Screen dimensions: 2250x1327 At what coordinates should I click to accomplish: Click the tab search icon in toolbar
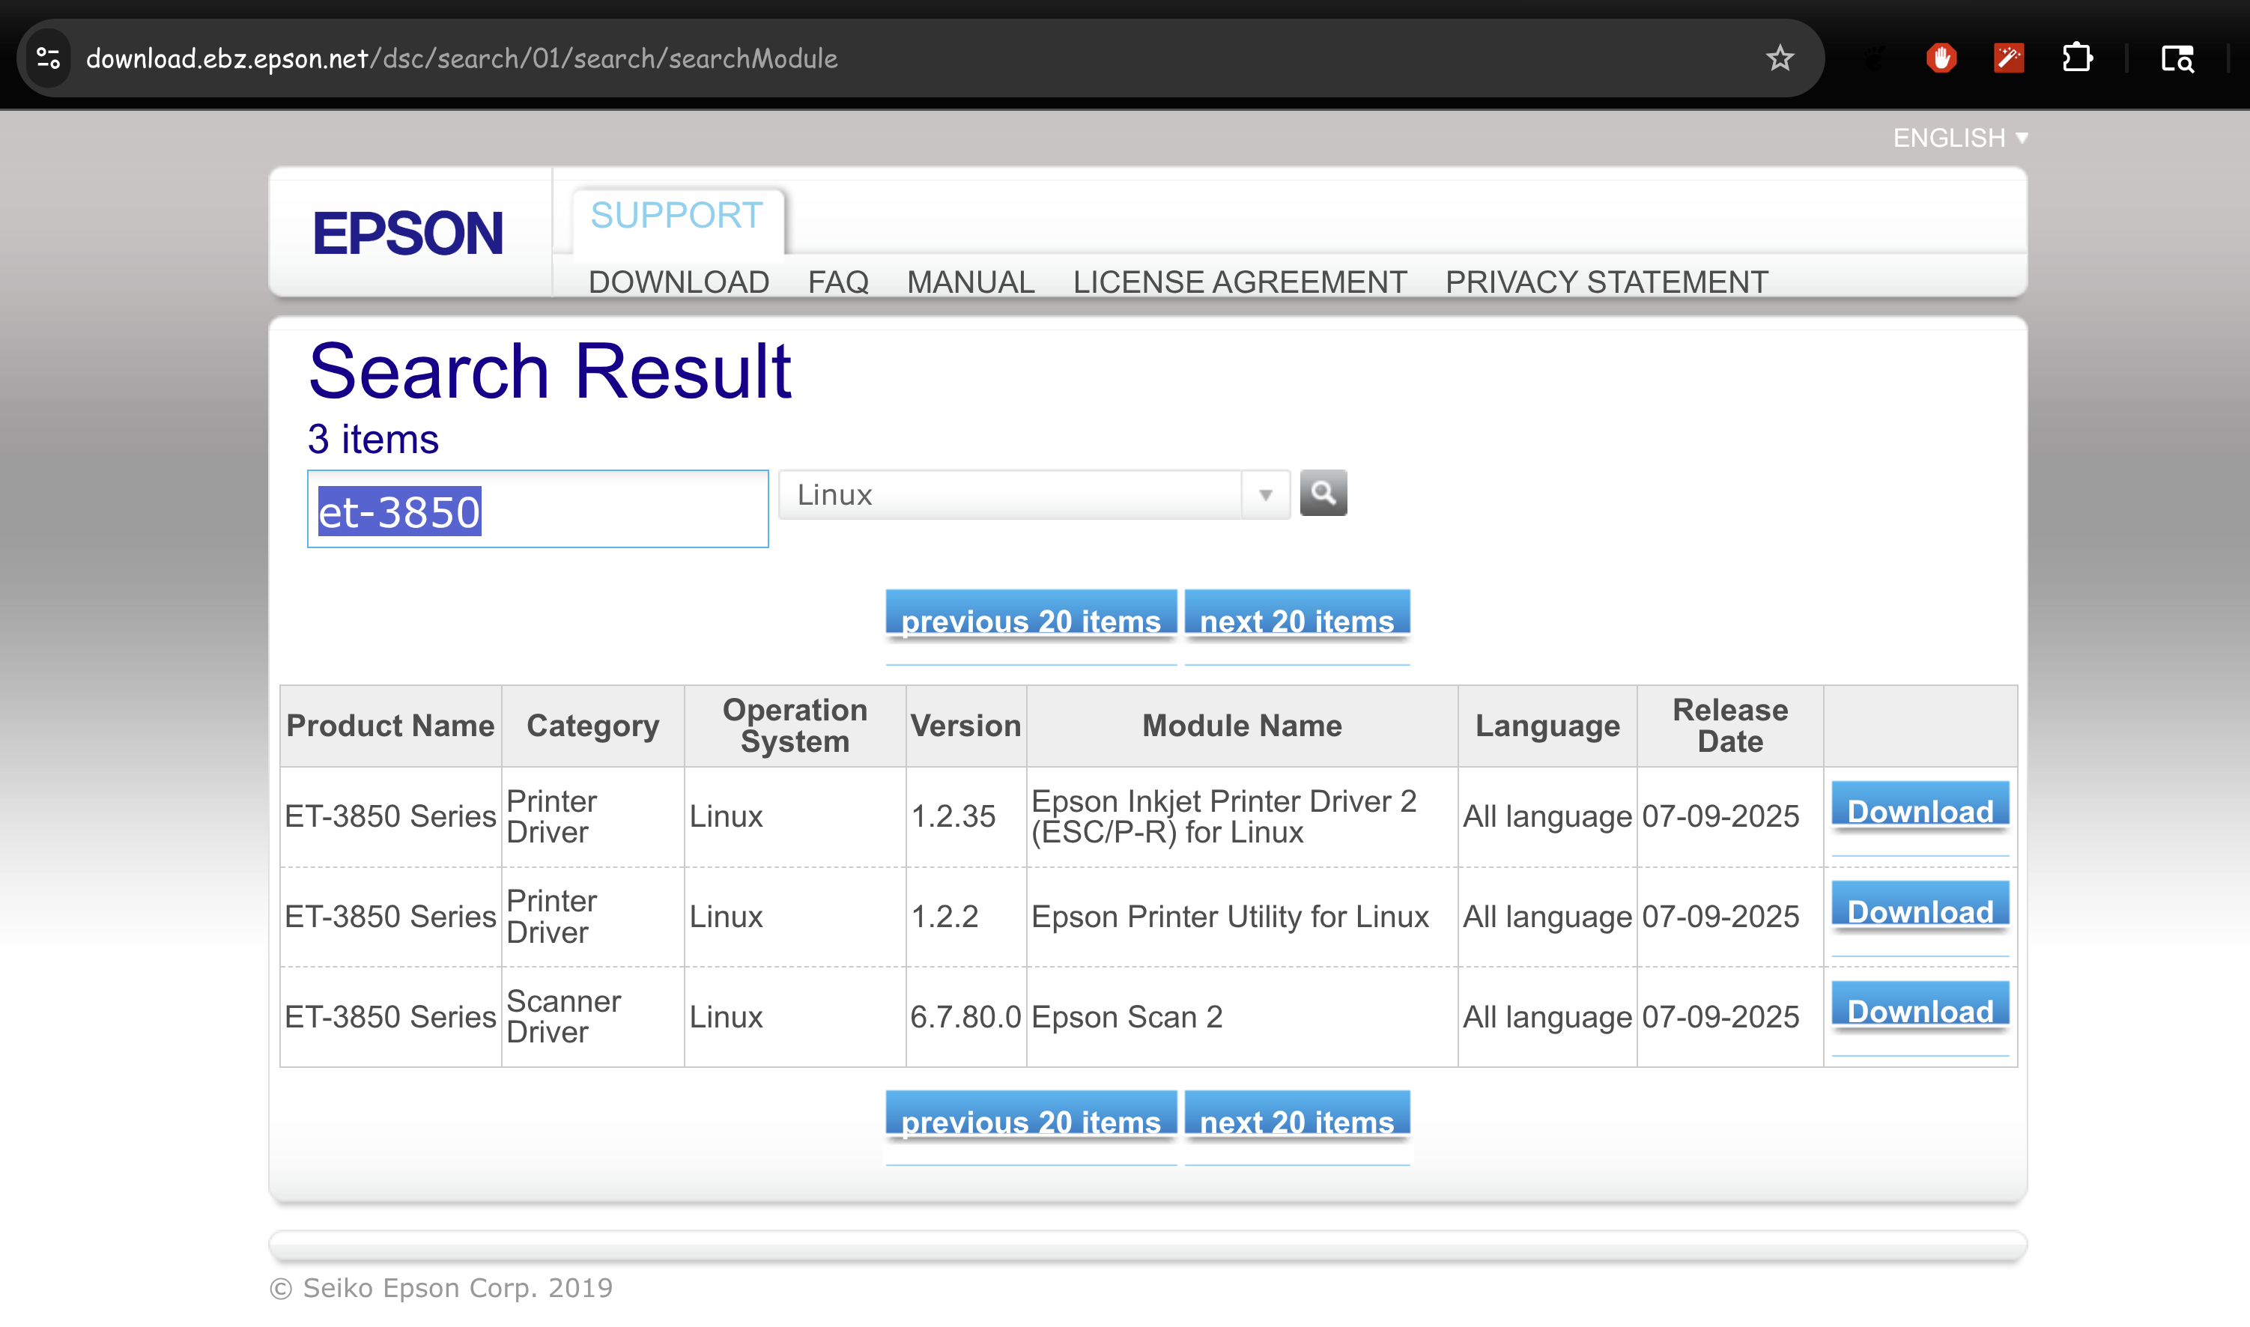click(x=2177, y=58)
